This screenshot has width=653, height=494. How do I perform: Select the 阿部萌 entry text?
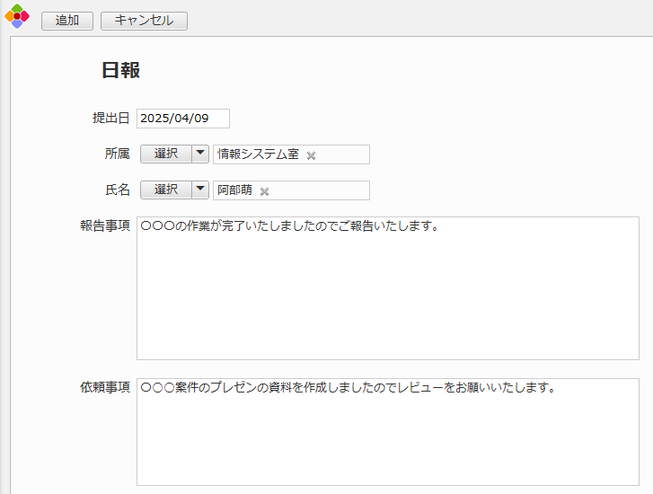click(x=234, y=190)
